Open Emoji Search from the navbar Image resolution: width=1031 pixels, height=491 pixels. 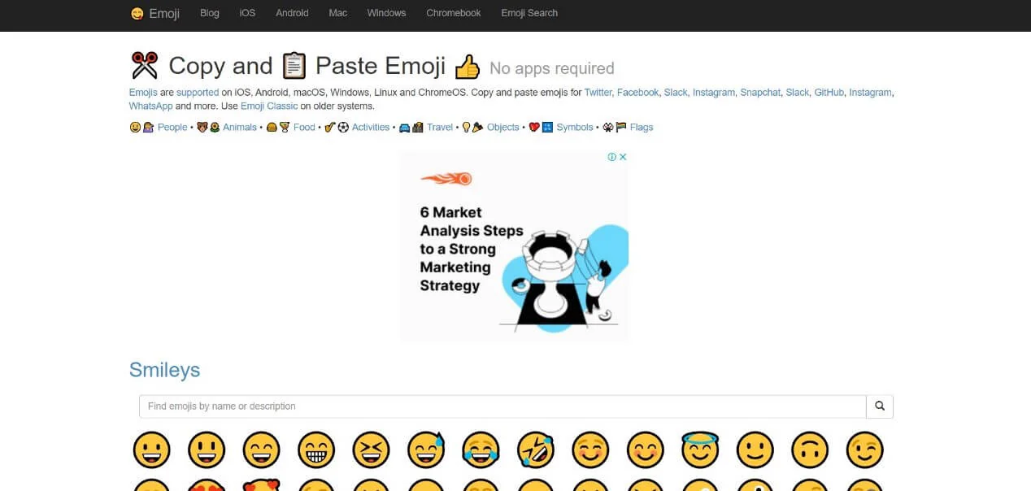pos(529,13)
